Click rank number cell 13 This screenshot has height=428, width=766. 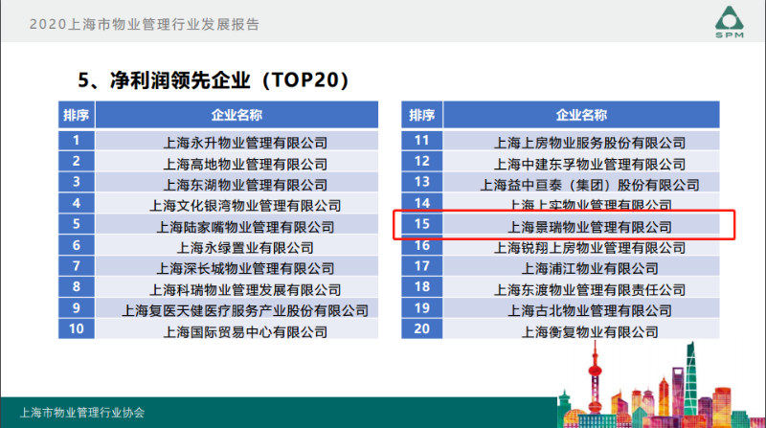pos(422,182)
